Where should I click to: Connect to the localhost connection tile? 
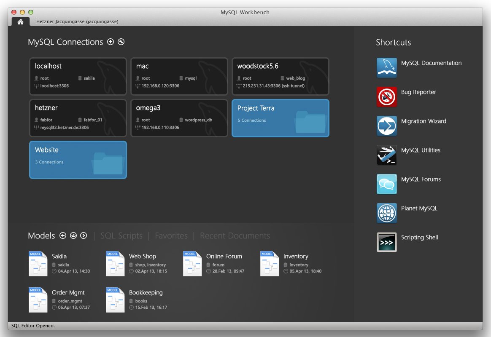(x=78, y=76)
